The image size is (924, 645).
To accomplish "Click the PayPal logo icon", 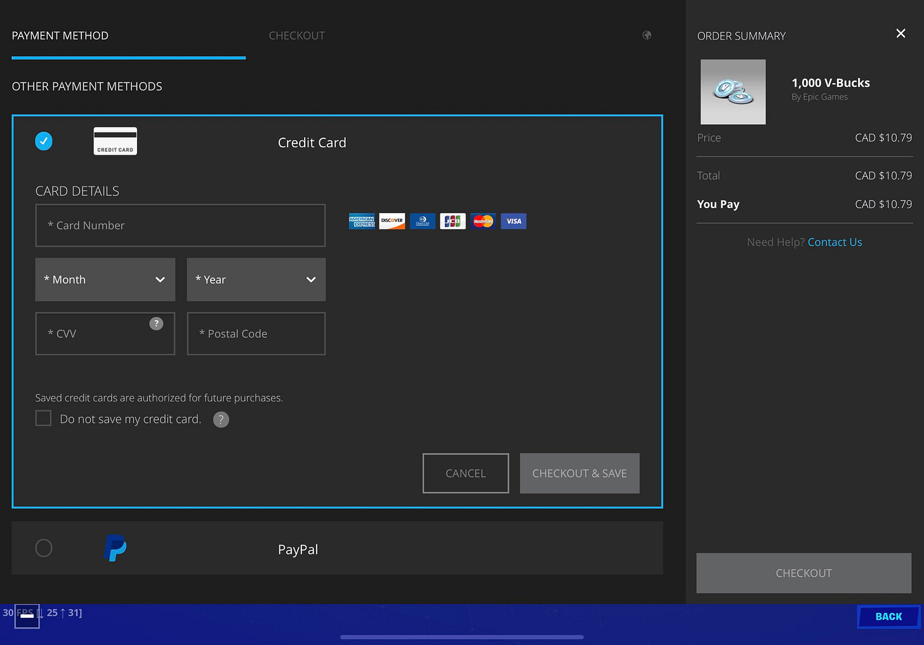I will coord(115,548).
